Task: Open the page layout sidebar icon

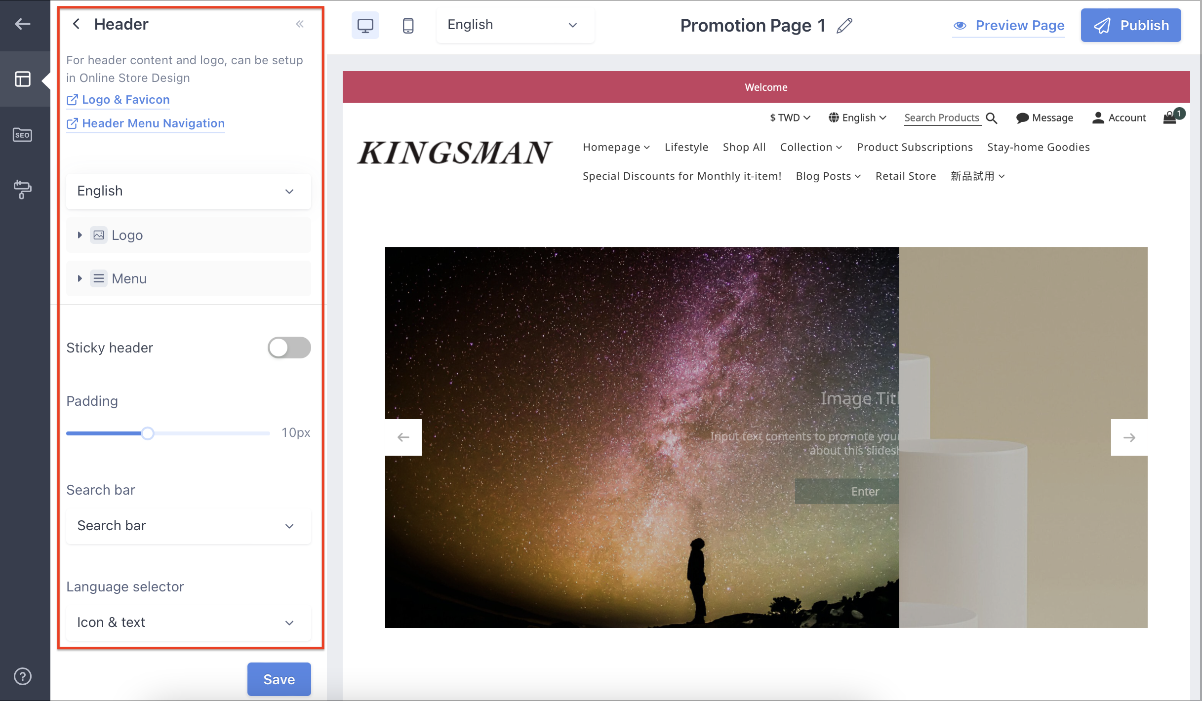Action: [23, 79]
